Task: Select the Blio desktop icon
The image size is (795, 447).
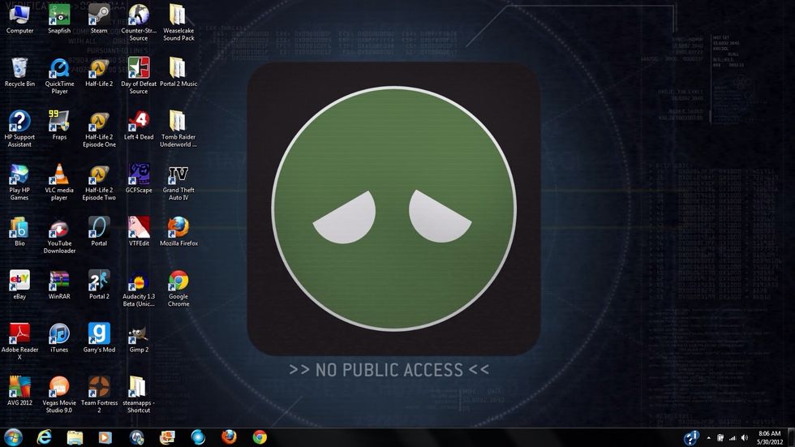Action: tap(19, 231)
